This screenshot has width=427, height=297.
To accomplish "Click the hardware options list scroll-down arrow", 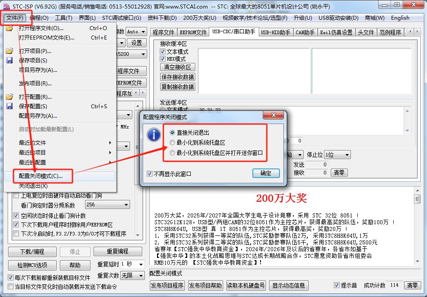I will pyautogui.click(x=138, y=235).
